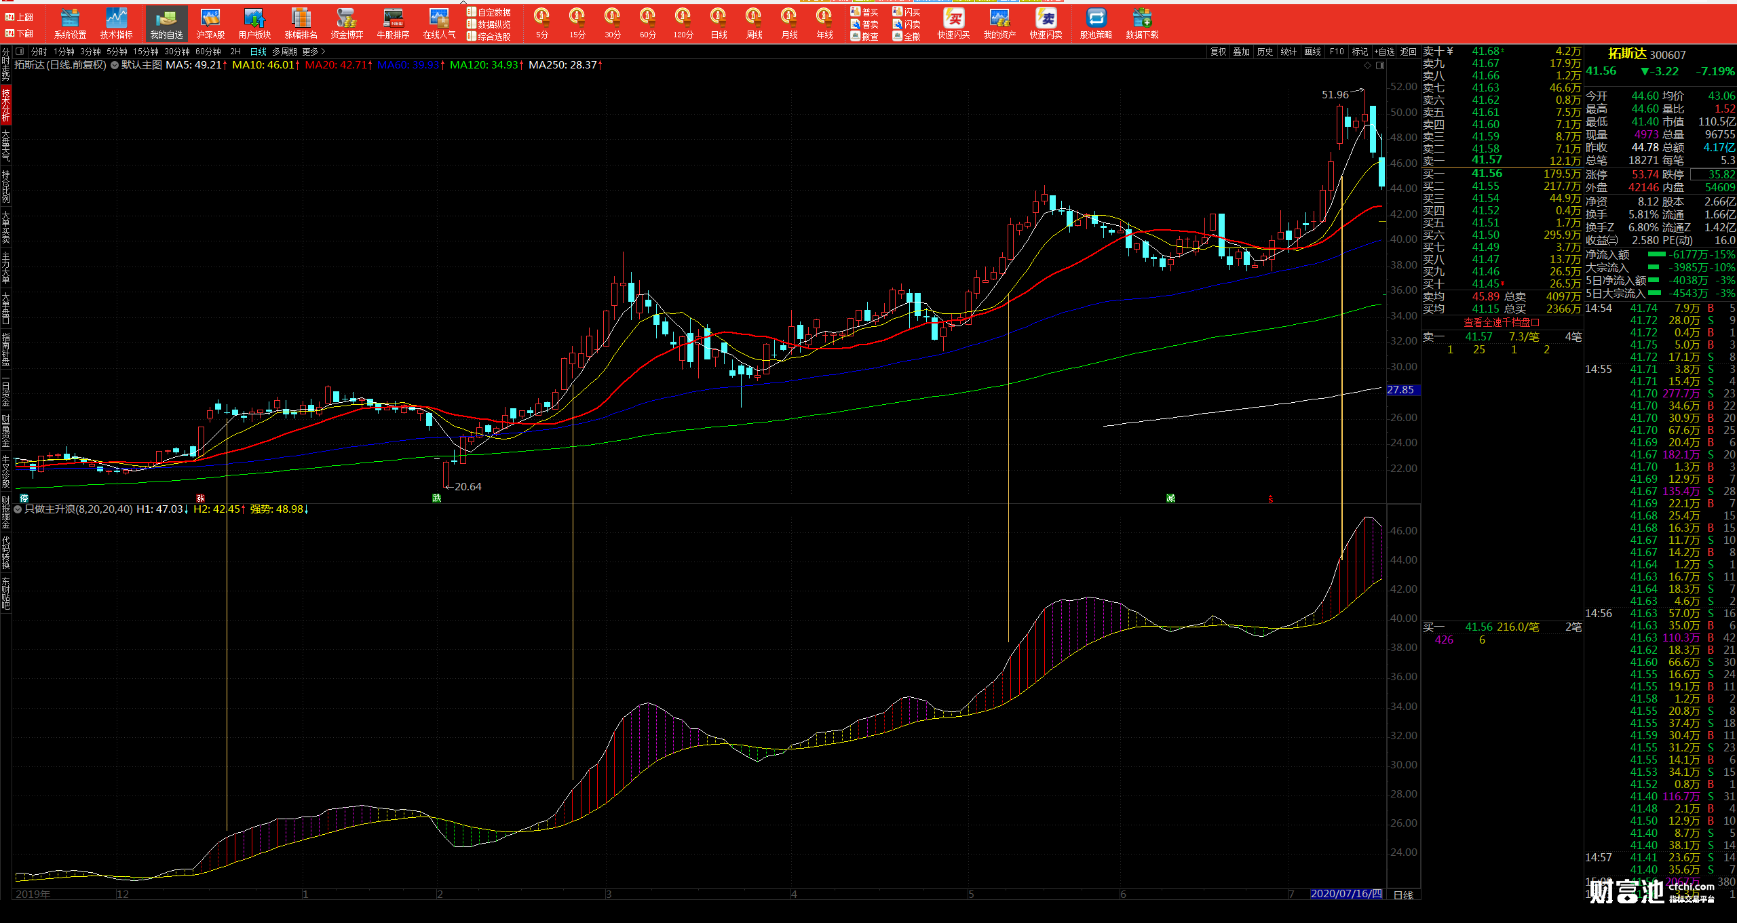Select the 多周期 multi-period tab
Viewport: 1737px width, 923px height.
[x=284, y=52]
